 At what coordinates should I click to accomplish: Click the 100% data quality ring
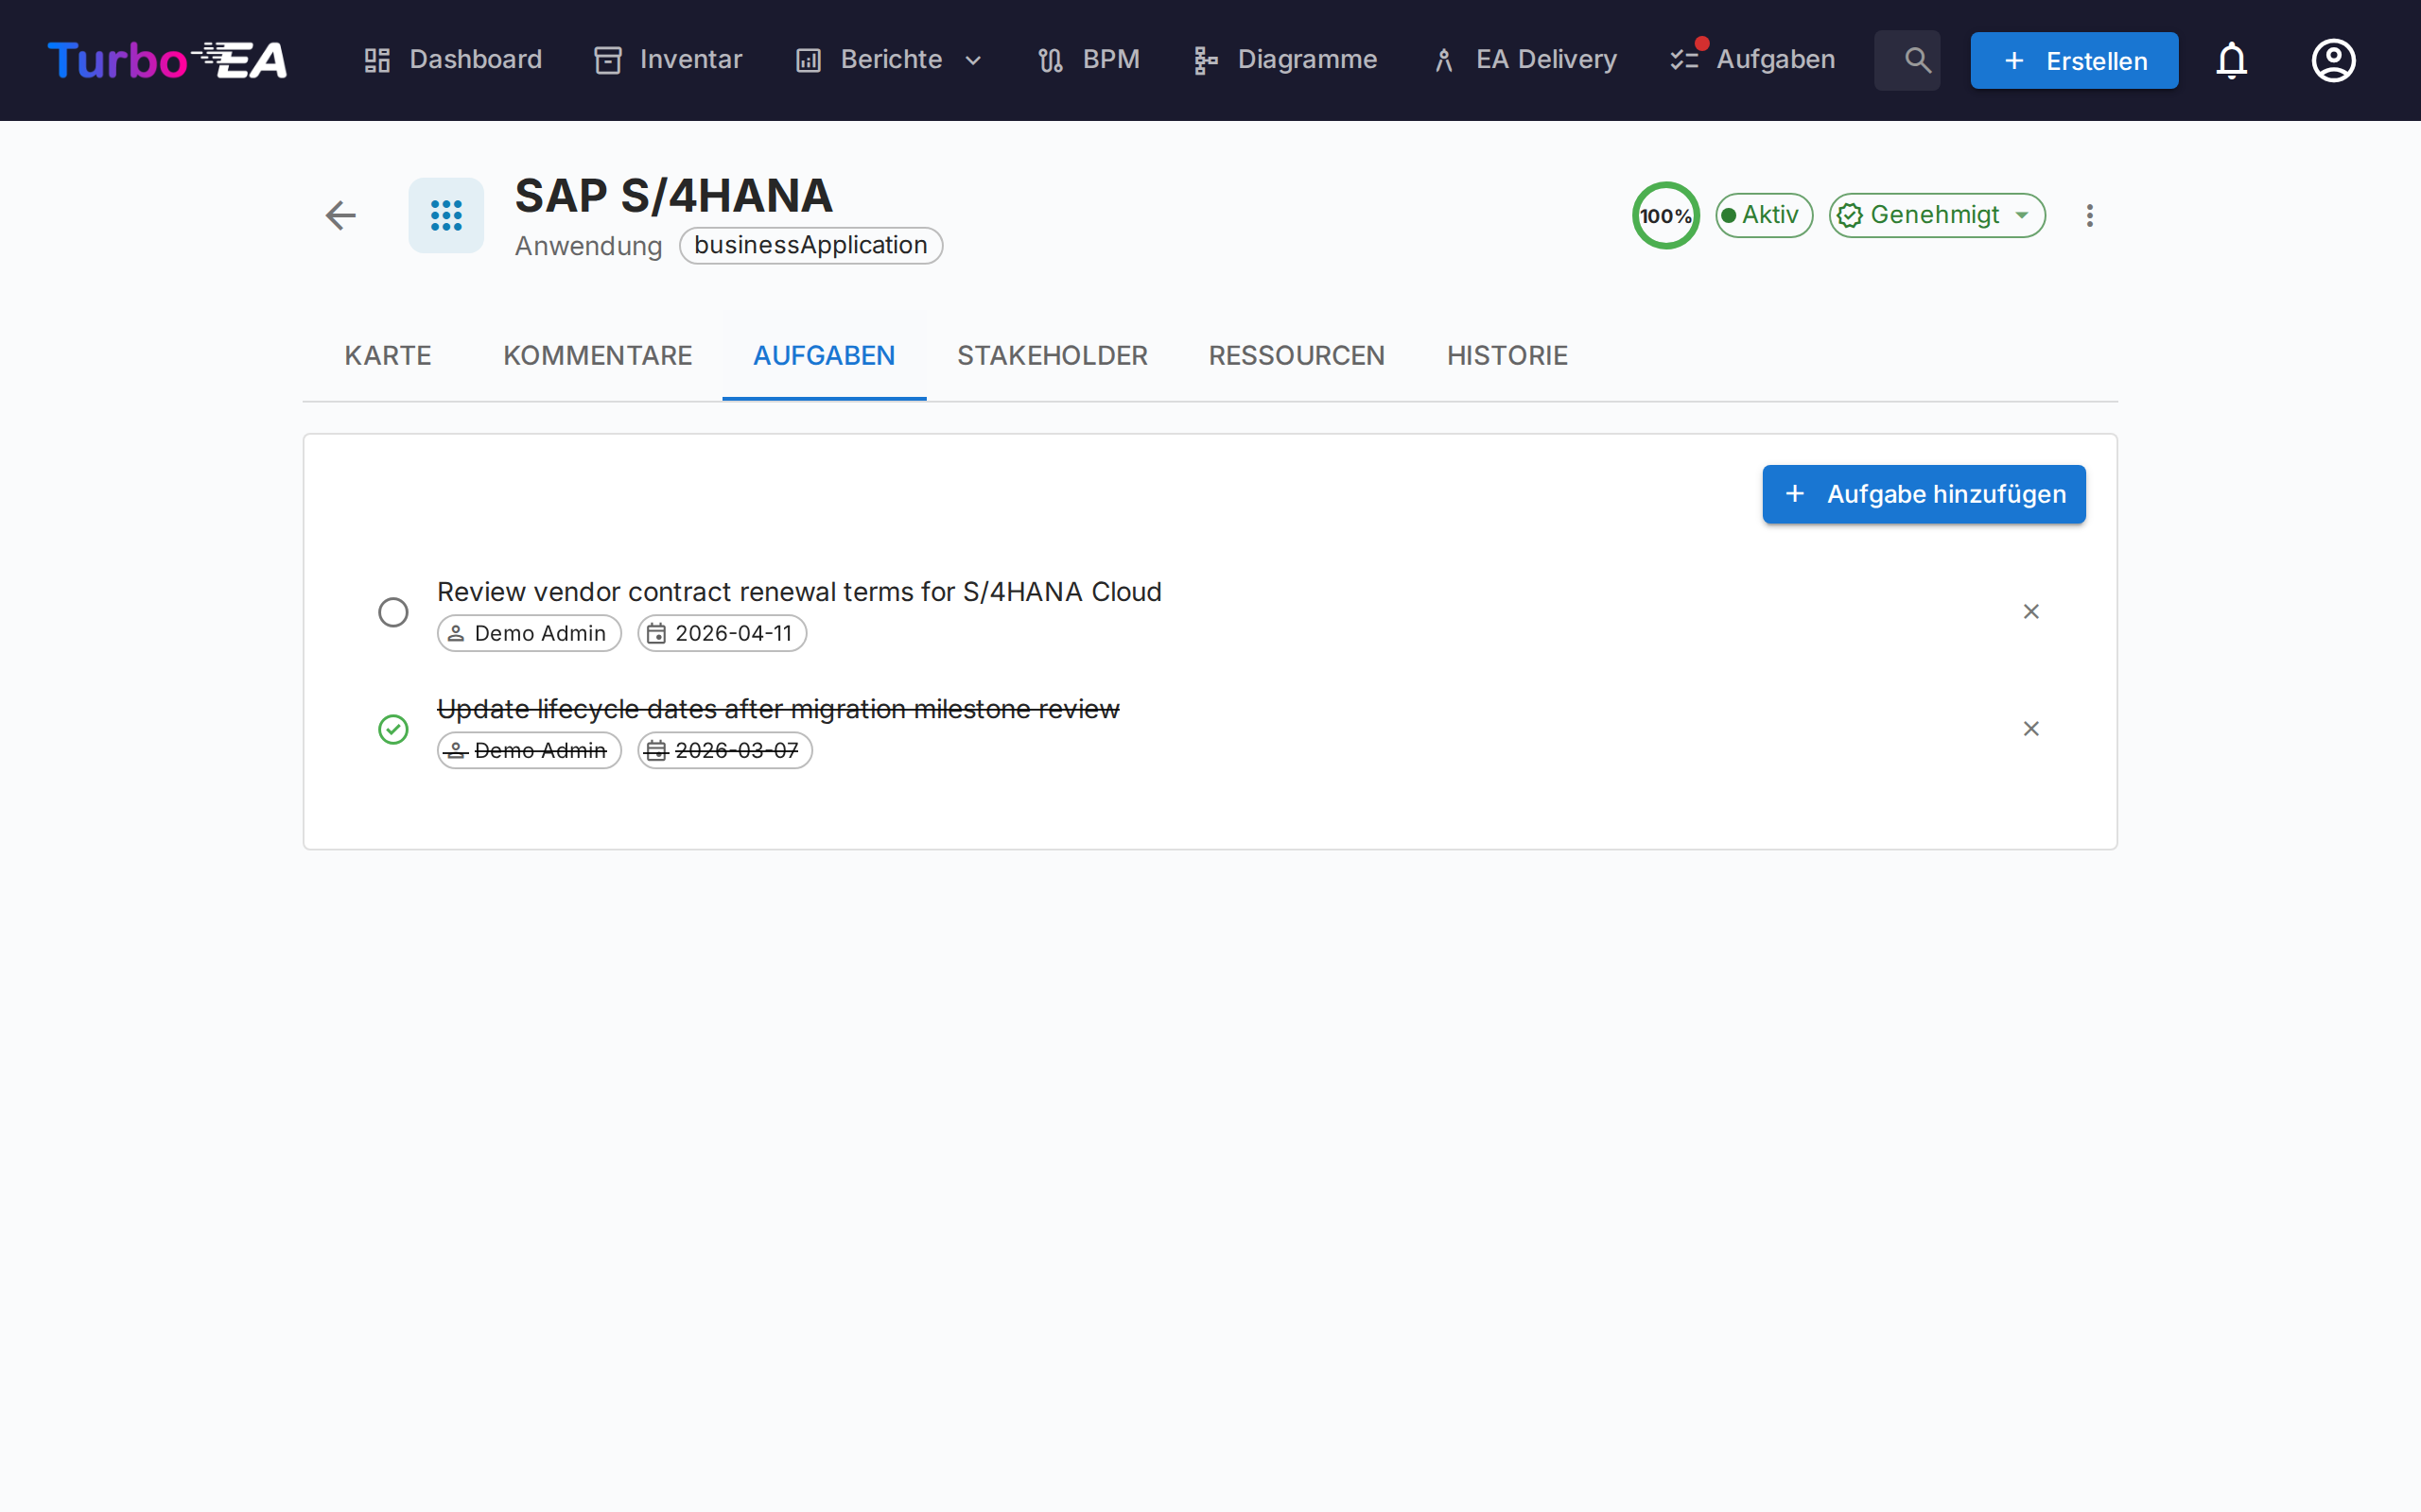1664,215
